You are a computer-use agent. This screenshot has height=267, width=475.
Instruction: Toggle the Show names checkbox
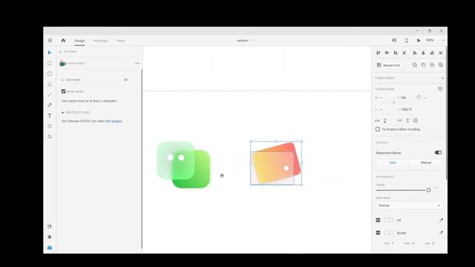click(63, 91)
